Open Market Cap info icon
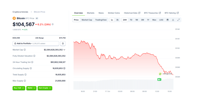 25,50
